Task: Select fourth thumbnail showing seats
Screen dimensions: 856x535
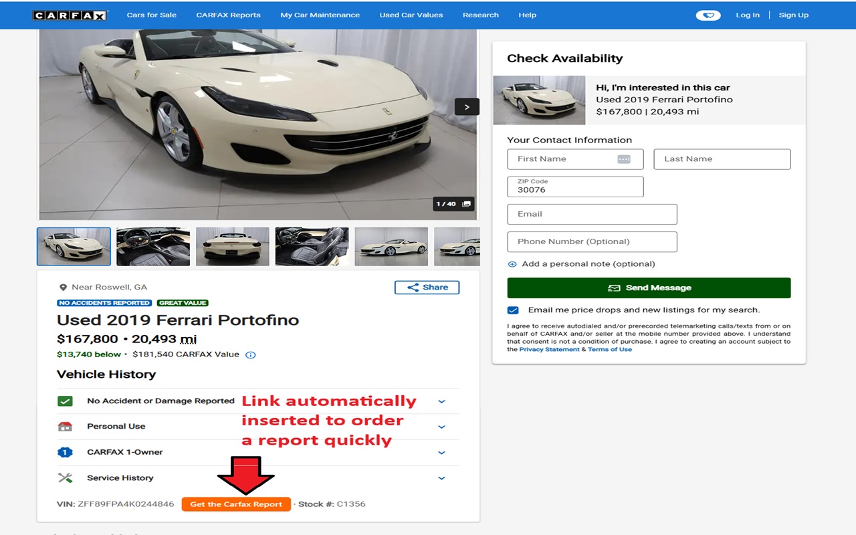Action: pos(312,247)
